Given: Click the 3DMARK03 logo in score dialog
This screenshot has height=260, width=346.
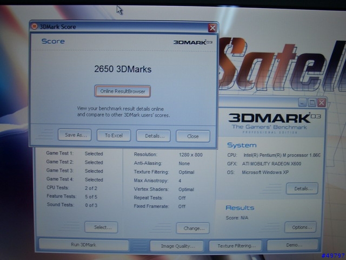Looking at the screenshot, I should (x=192, y=42).
